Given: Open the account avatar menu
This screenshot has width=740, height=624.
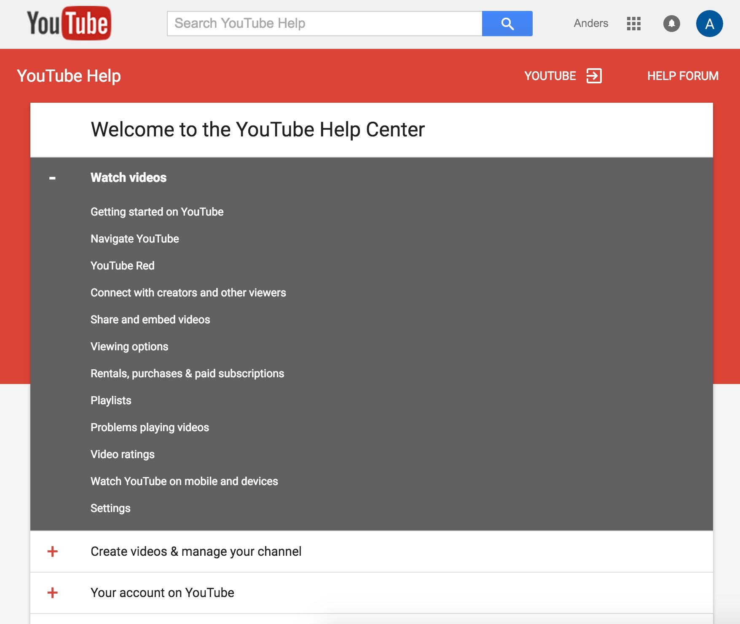Looking at the screenshot, I should tap(709, 24).
